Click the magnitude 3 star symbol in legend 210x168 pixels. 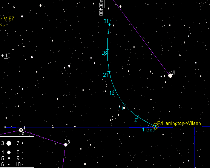coord(9,143)
